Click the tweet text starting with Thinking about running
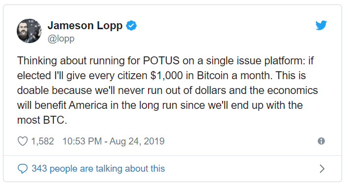 coord(167,90)
